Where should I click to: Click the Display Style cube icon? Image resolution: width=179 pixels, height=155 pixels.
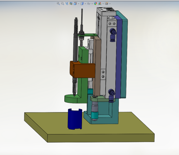pyautogui.click(x=82, y=3)
